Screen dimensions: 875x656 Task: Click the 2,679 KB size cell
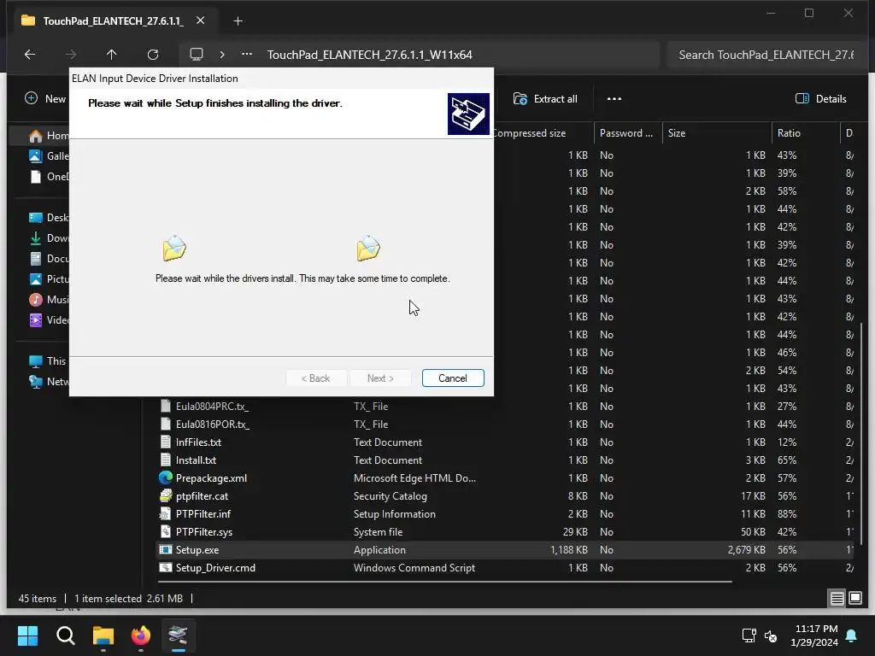pyautogui.click(x=746, y=550)
